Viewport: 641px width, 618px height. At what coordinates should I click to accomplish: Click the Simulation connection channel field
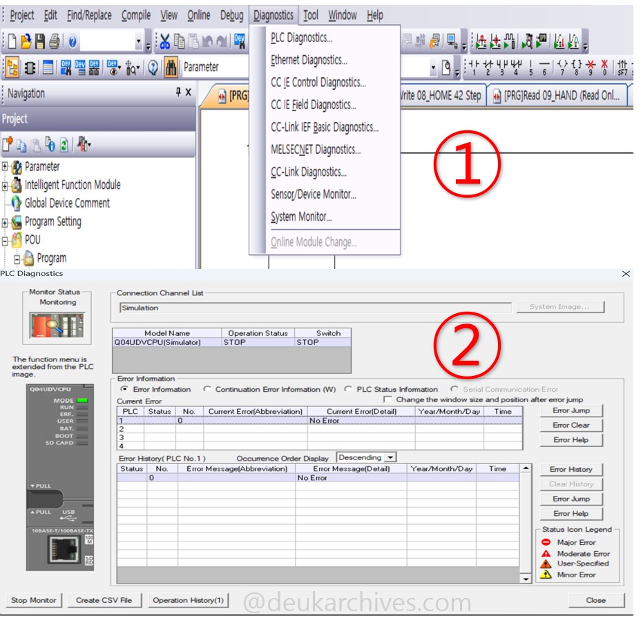(315, 308)
